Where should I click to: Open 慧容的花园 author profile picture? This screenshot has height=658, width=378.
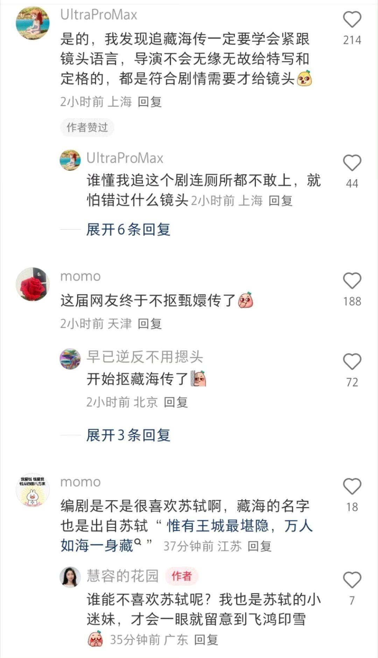pyautogui.click(x=70, y=577)
